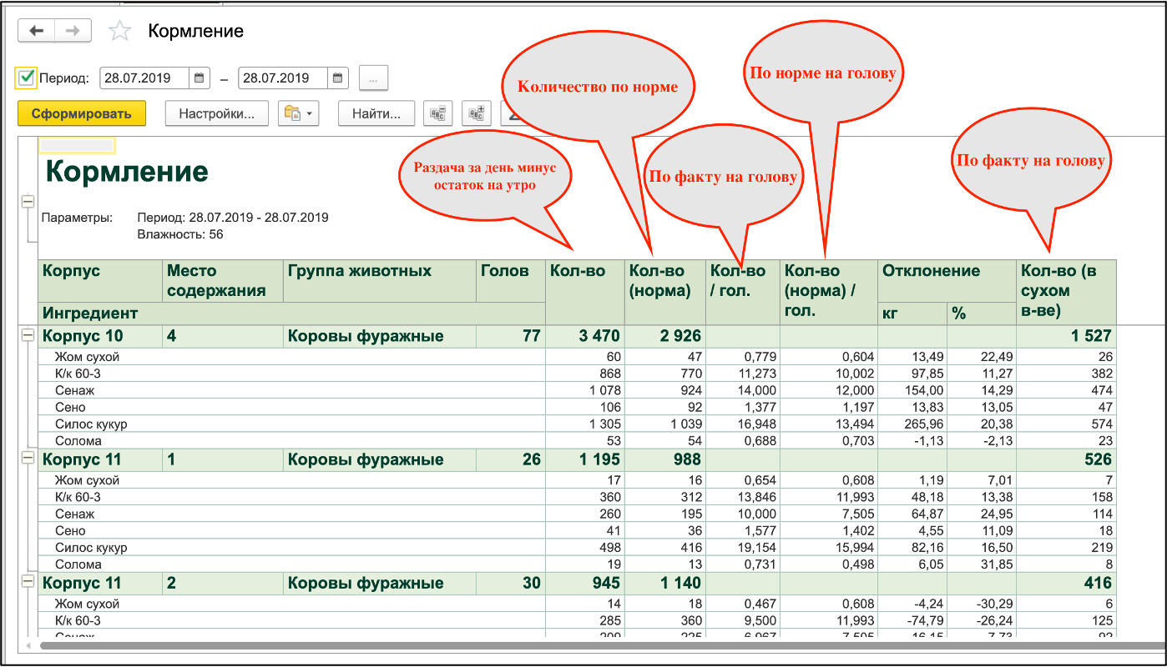The image size is (1167, 667).
Task: Collapse the Корпус 10 group row
Action: [28, 336]
